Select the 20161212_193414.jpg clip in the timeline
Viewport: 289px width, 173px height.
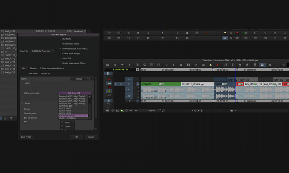197,84
